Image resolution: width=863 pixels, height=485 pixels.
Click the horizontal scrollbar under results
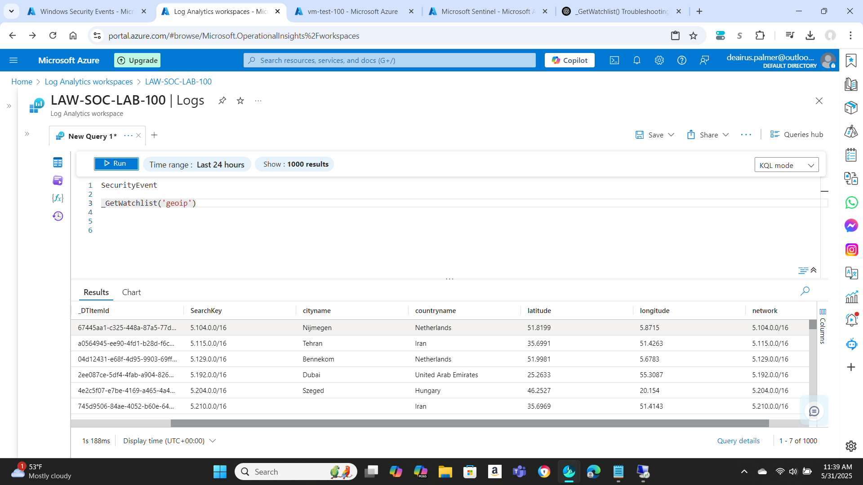(469, 423)
